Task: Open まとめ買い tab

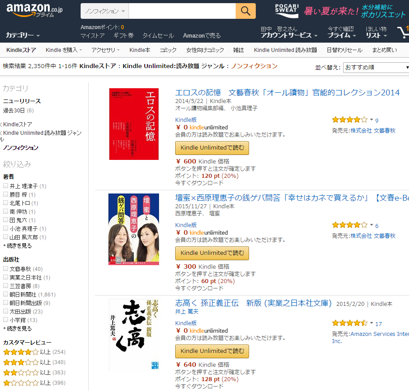Action: pyautogui.click(x=384, y=50)
